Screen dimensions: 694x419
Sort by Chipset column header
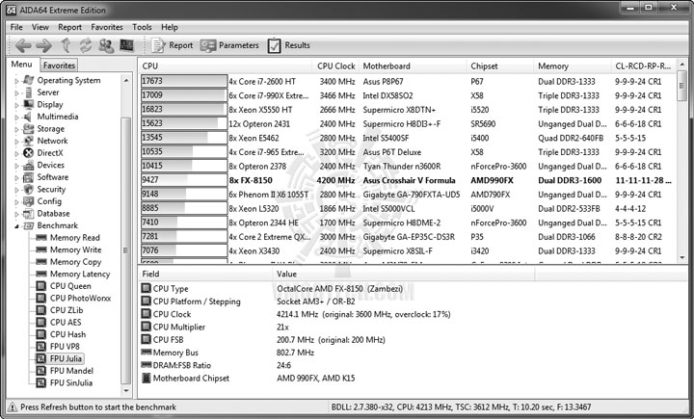[x=500, y=65]
